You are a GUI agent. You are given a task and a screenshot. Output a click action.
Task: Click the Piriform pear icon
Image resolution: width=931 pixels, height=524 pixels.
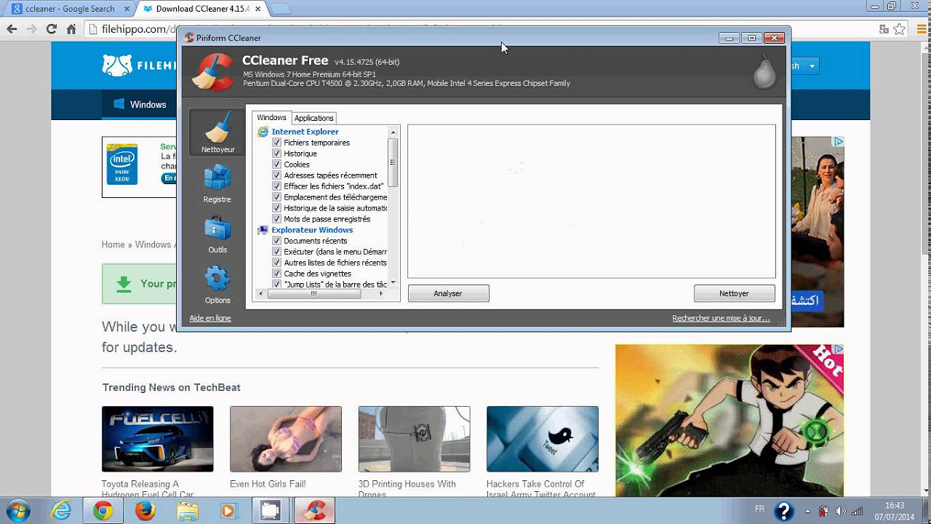(x=764, y=71)
